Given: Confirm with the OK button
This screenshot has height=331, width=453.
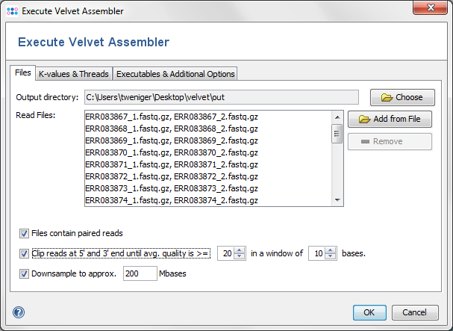Looking at the screenshot, I should coord(369,313).
